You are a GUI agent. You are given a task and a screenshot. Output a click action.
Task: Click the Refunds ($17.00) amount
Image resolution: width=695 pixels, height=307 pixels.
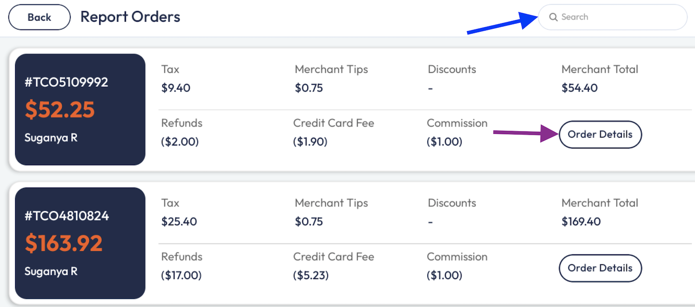click(182, 275)
